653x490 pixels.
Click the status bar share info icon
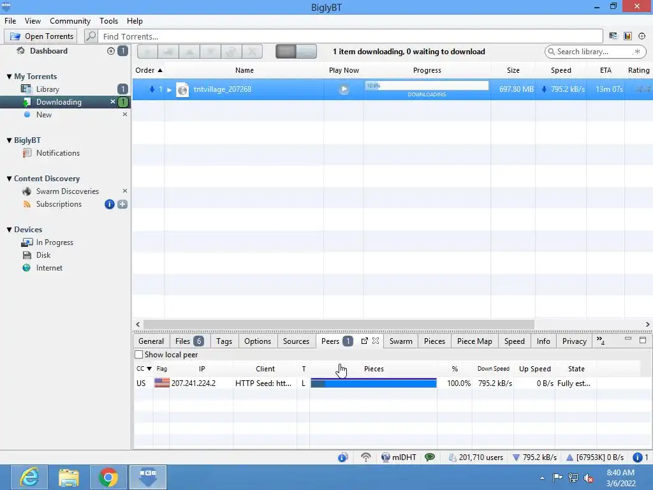342,457
